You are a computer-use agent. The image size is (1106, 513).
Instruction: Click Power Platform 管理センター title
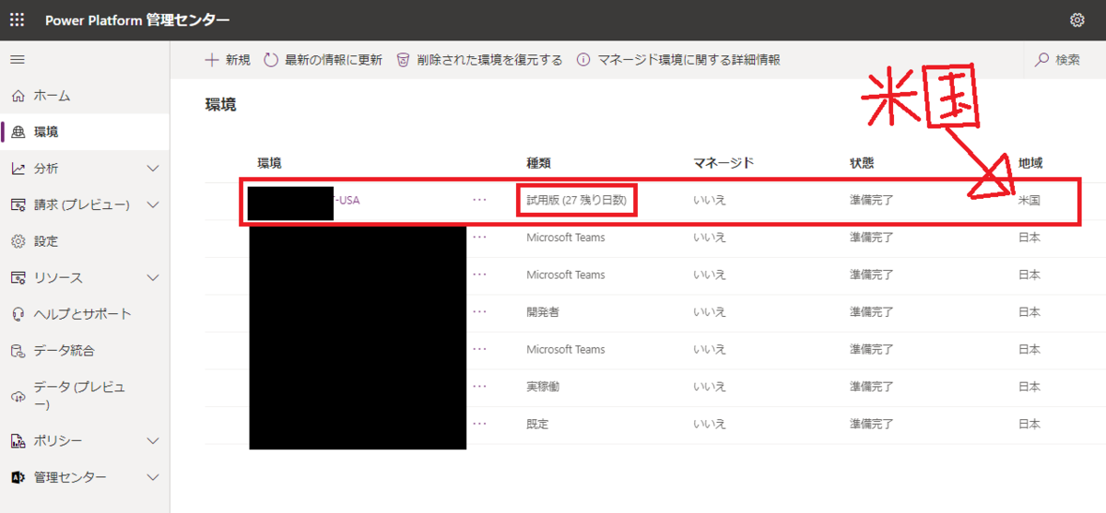point(137,20)
